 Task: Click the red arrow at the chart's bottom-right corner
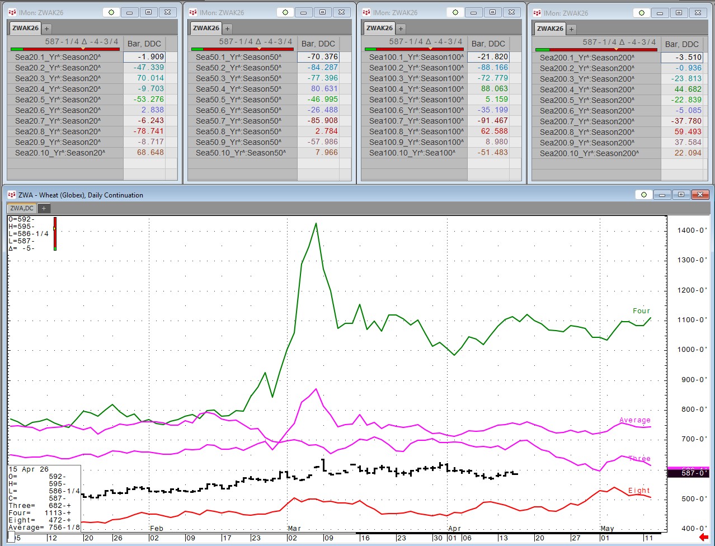coord(703,538)
